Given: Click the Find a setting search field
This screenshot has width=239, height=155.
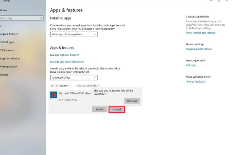Looking at the screenshot, I should pos(22,18).
